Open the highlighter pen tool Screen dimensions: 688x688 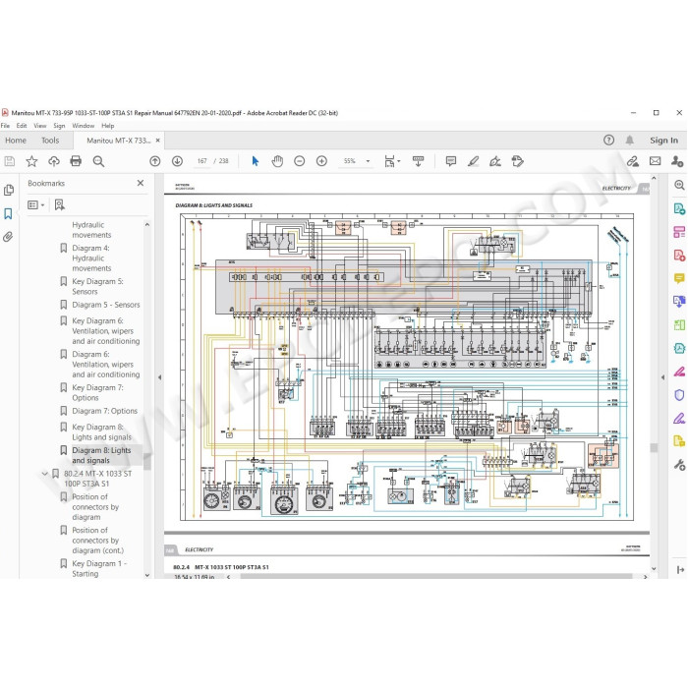[x=473, y=161]
